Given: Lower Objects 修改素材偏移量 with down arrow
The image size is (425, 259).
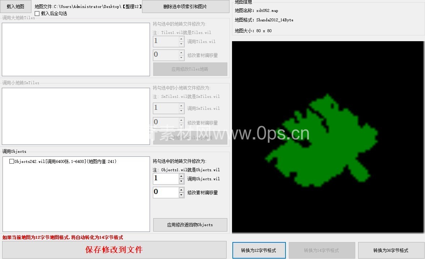Looking at the screenshot, I should tap(181, 195).
